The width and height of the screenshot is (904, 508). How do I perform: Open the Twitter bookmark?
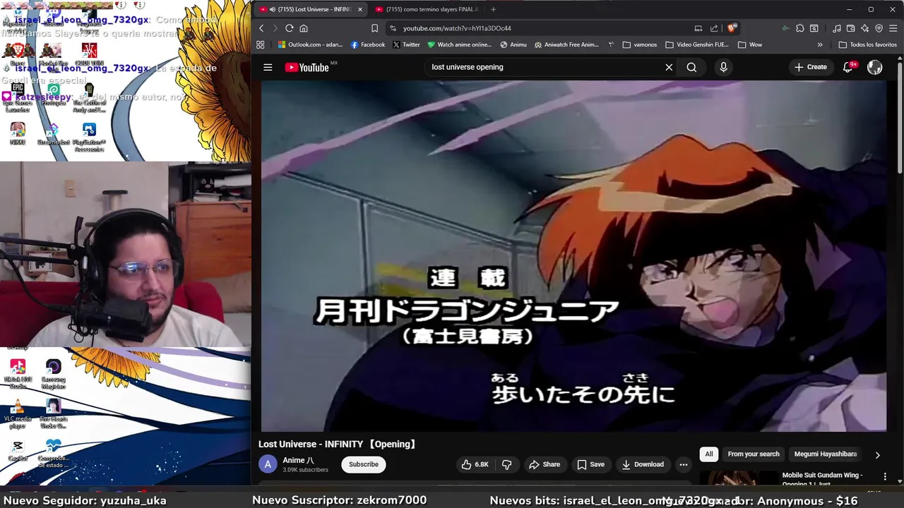click(406, 44)
